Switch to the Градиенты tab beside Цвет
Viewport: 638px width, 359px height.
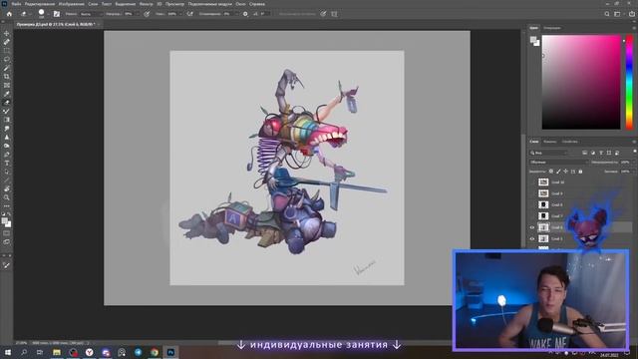click(552, 28)
